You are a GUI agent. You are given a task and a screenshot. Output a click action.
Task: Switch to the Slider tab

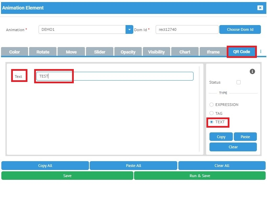99,52
